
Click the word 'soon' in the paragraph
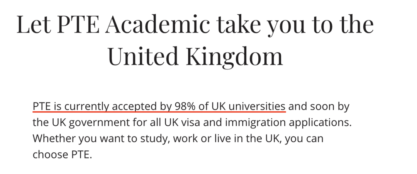319,106
